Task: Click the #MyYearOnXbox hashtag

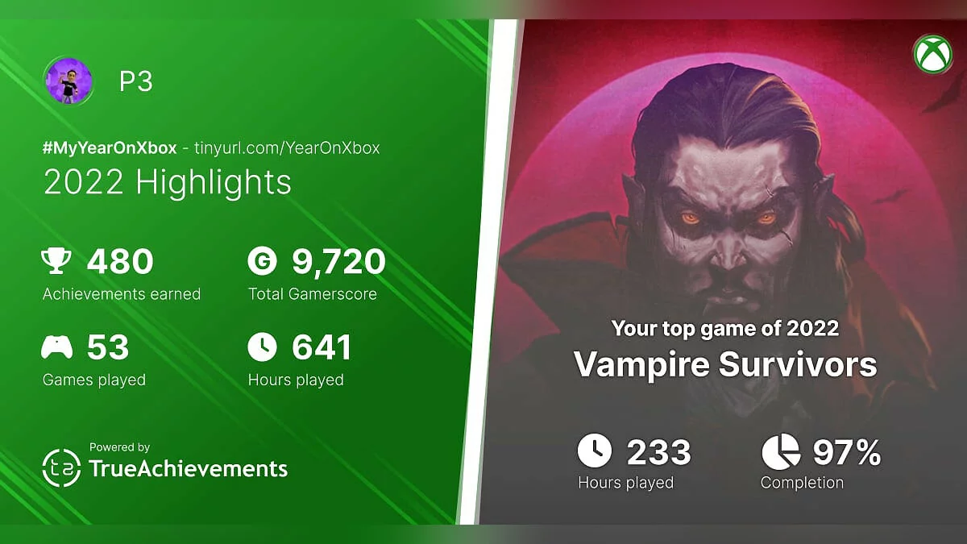Action: (110, 147)
